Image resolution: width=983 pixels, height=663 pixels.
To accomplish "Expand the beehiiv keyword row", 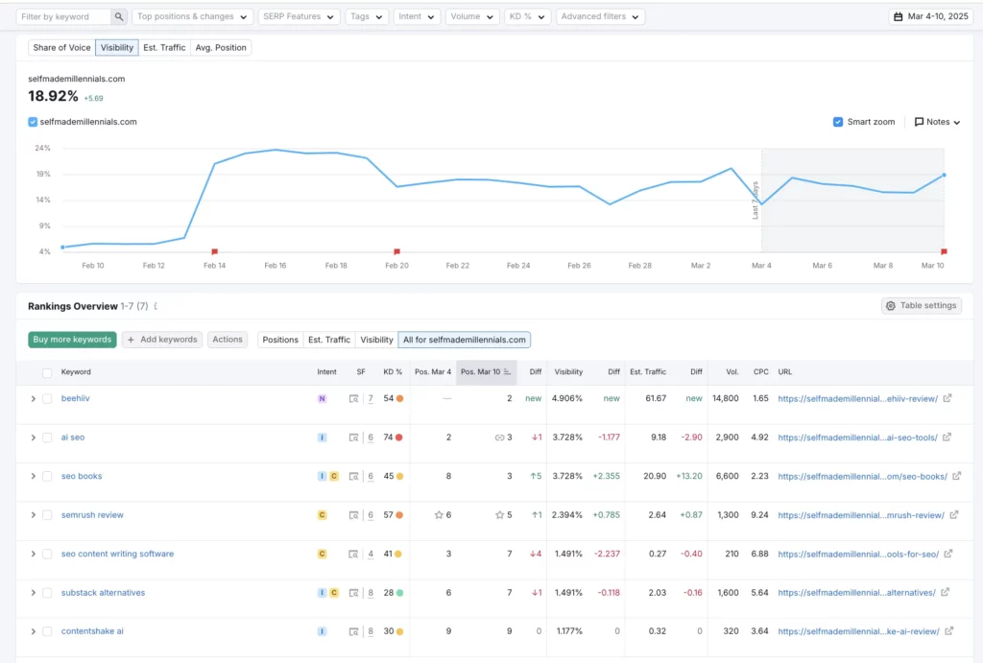I will coord(33,398).
